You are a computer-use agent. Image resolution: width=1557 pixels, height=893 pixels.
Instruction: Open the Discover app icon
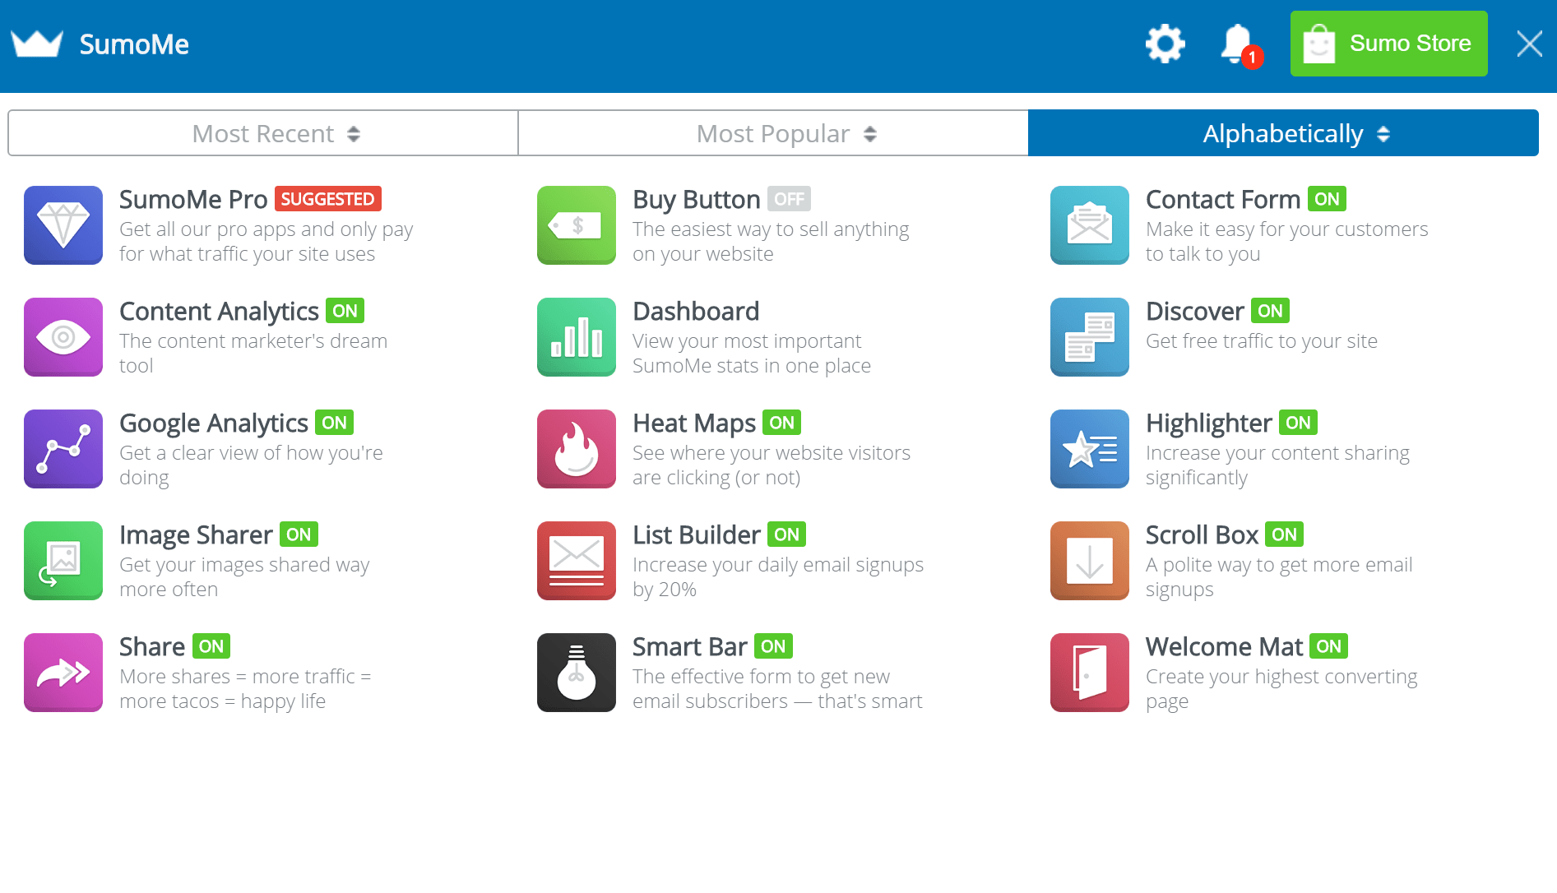1090,337
